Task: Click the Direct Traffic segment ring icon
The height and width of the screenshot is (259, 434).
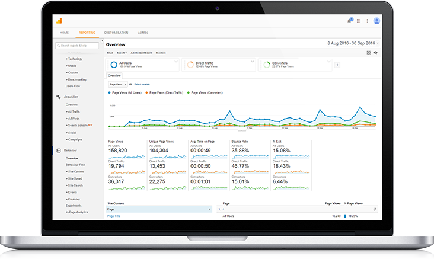Action: (190, 65)
